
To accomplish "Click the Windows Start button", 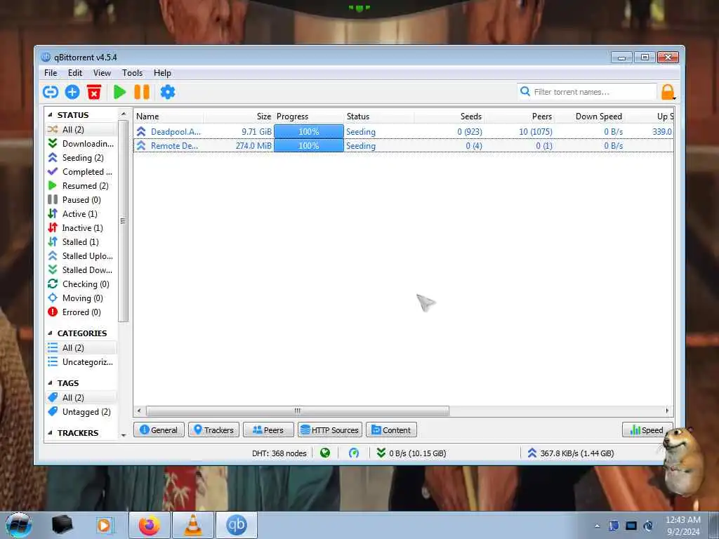I will coord(19,525).
